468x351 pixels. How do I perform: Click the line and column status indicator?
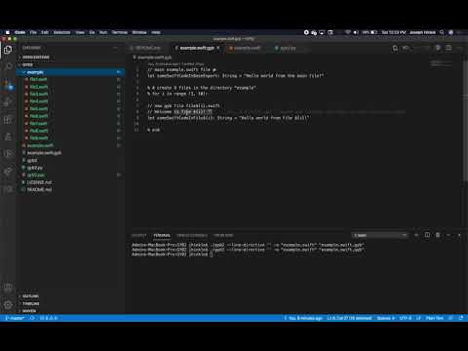click(349, 318)
